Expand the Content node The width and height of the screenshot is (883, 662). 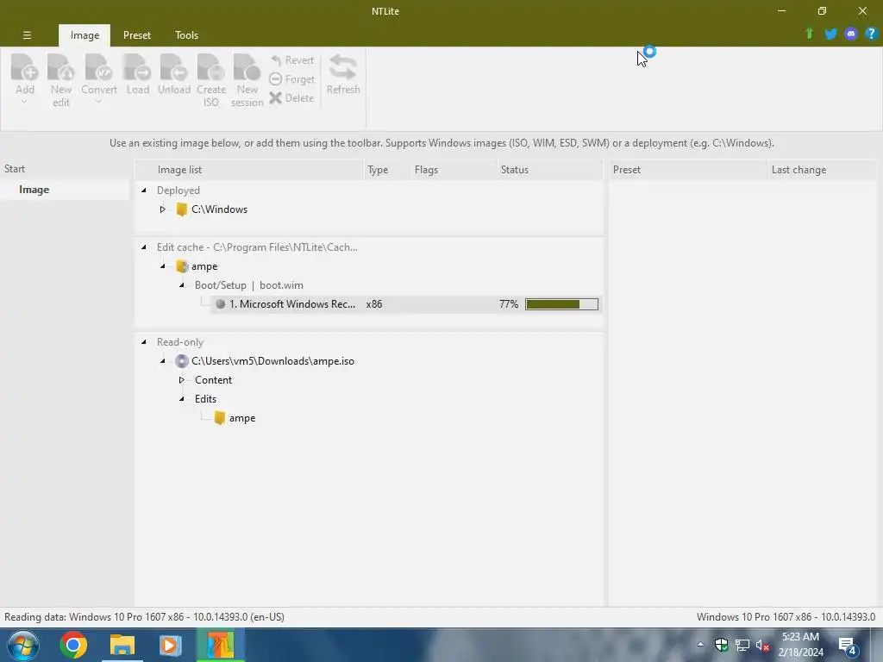(182, 380)
